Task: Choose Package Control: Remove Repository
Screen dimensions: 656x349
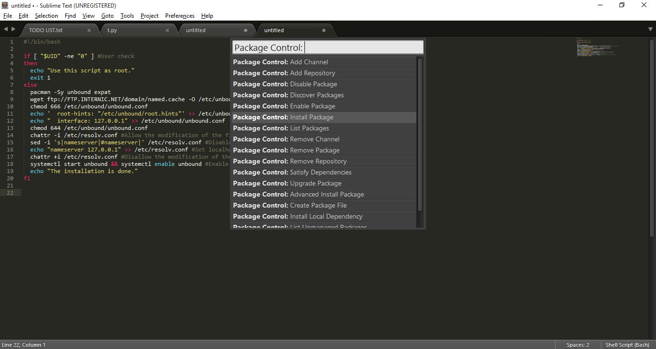Action: [x=324, y=161]
